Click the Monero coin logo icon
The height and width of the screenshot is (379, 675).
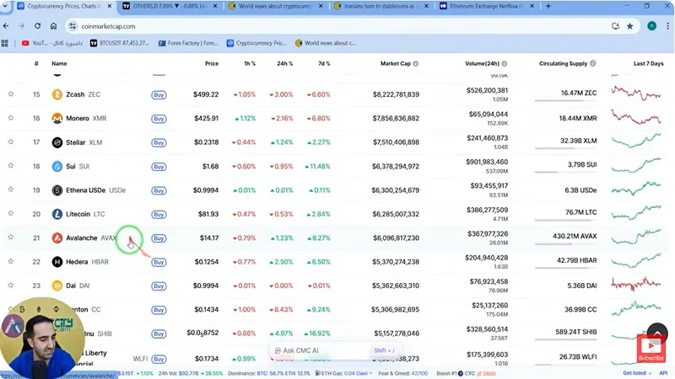[57, 119]
